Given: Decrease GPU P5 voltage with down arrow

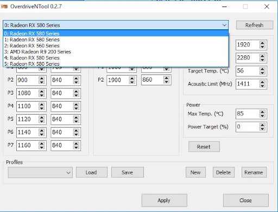Looking at the screenshot, I should [76, 121].
